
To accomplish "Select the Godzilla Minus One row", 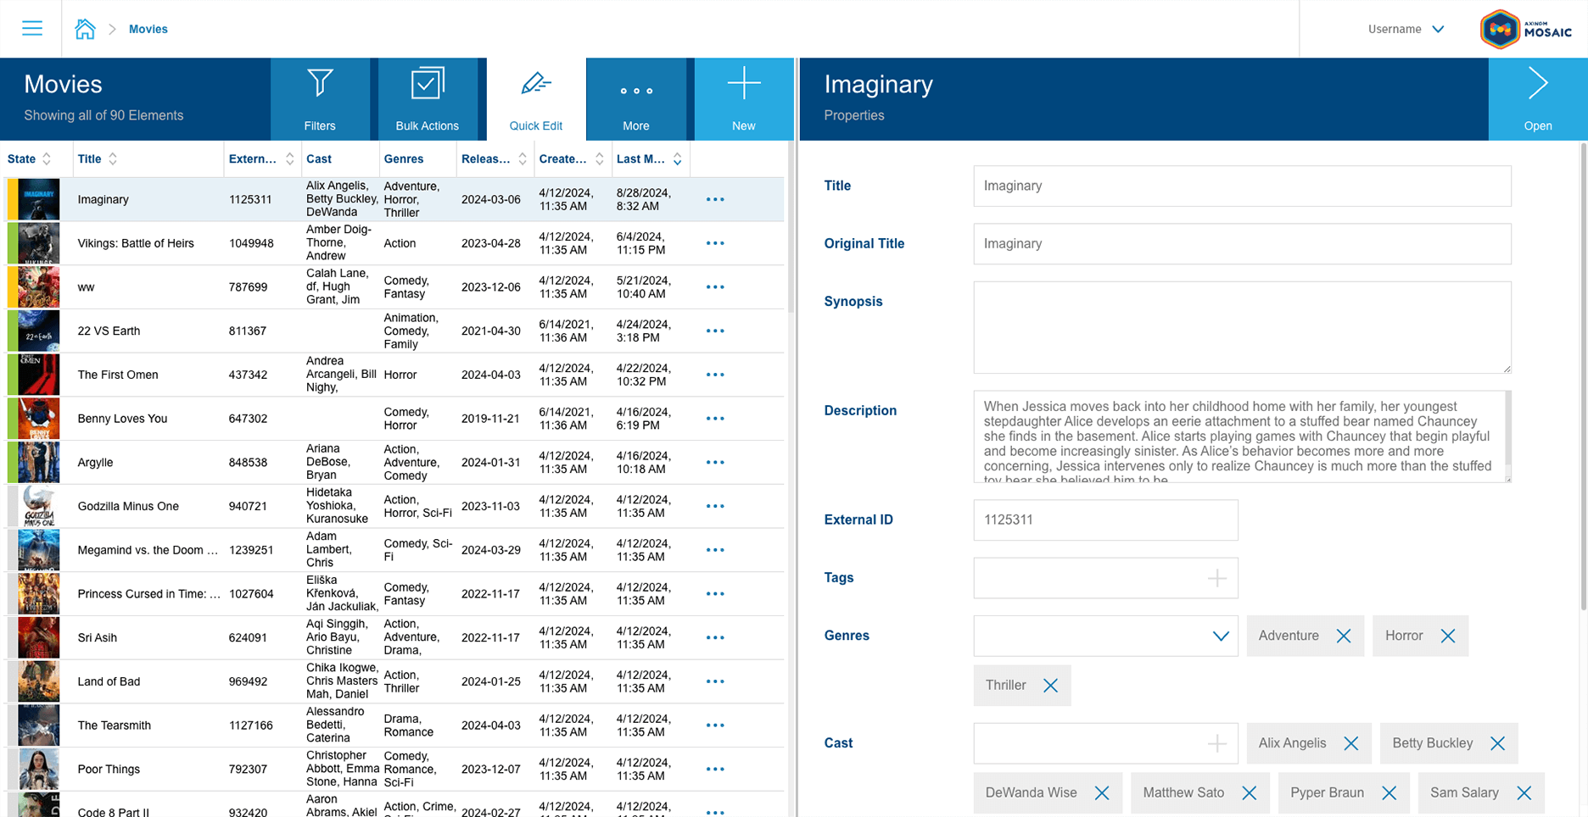I will pyautogui.click(x=128, y=506).
